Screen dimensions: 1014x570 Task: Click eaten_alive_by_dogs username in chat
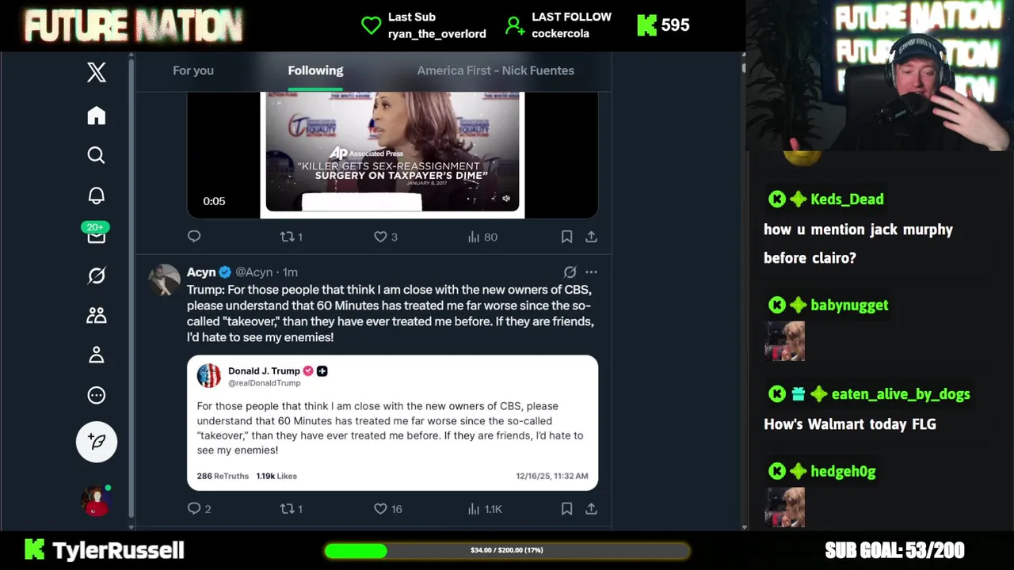pyautogui.click(x=901, y=394)
